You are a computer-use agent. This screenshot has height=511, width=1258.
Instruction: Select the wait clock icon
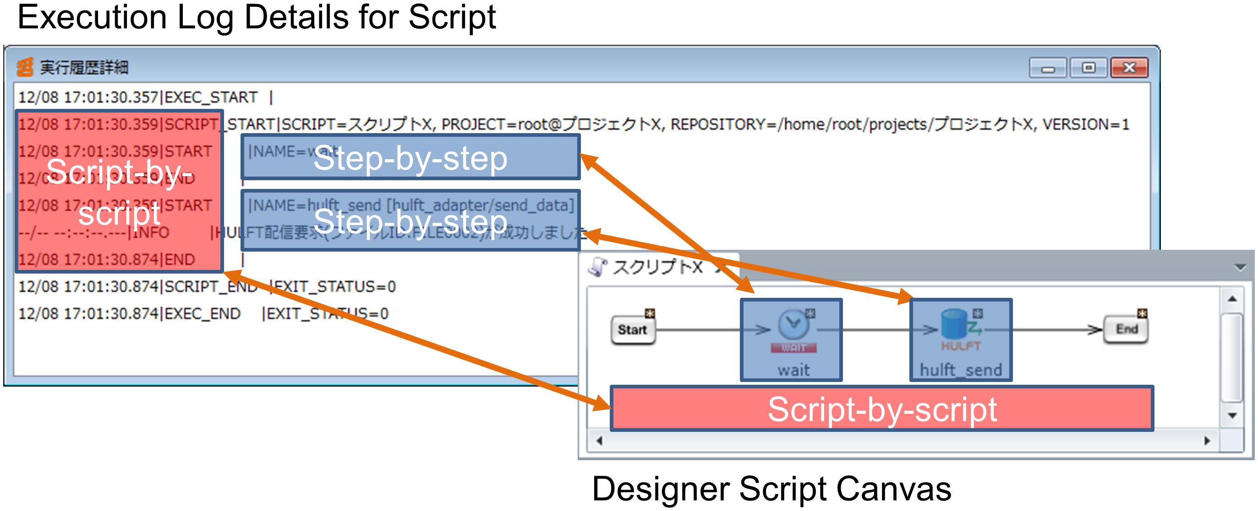pos(793,325)
